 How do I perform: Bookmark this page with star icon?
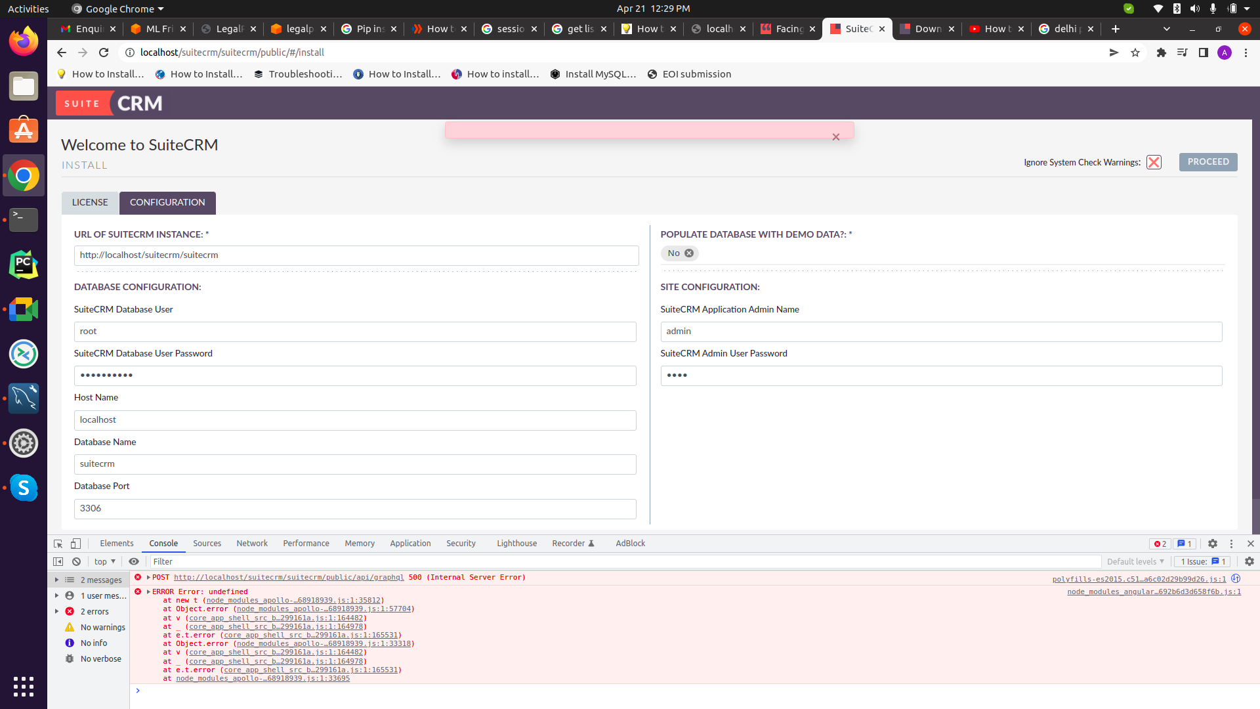click(x=1135, y=53)
